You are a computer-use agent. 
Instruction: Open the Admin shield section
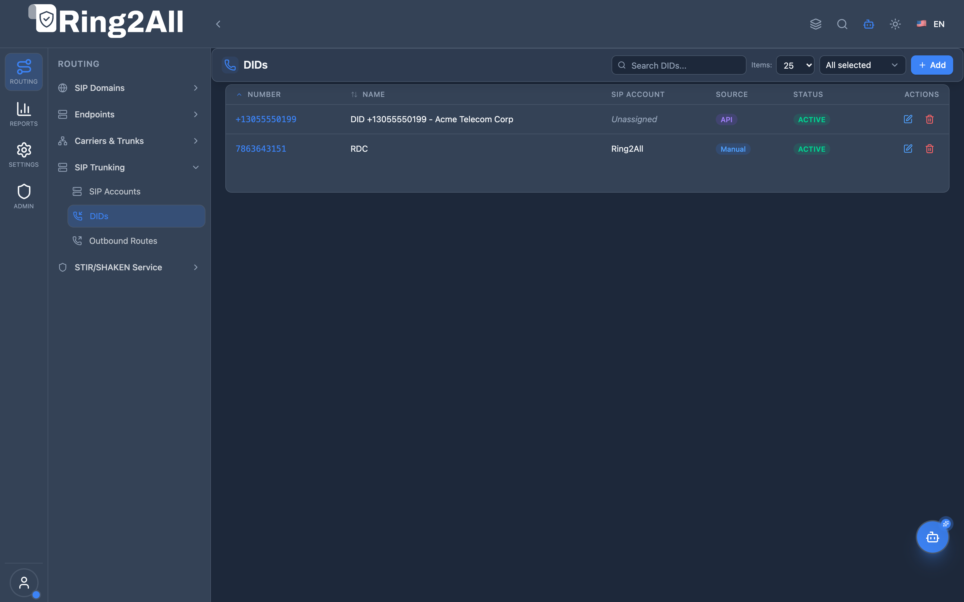point(23,197)
